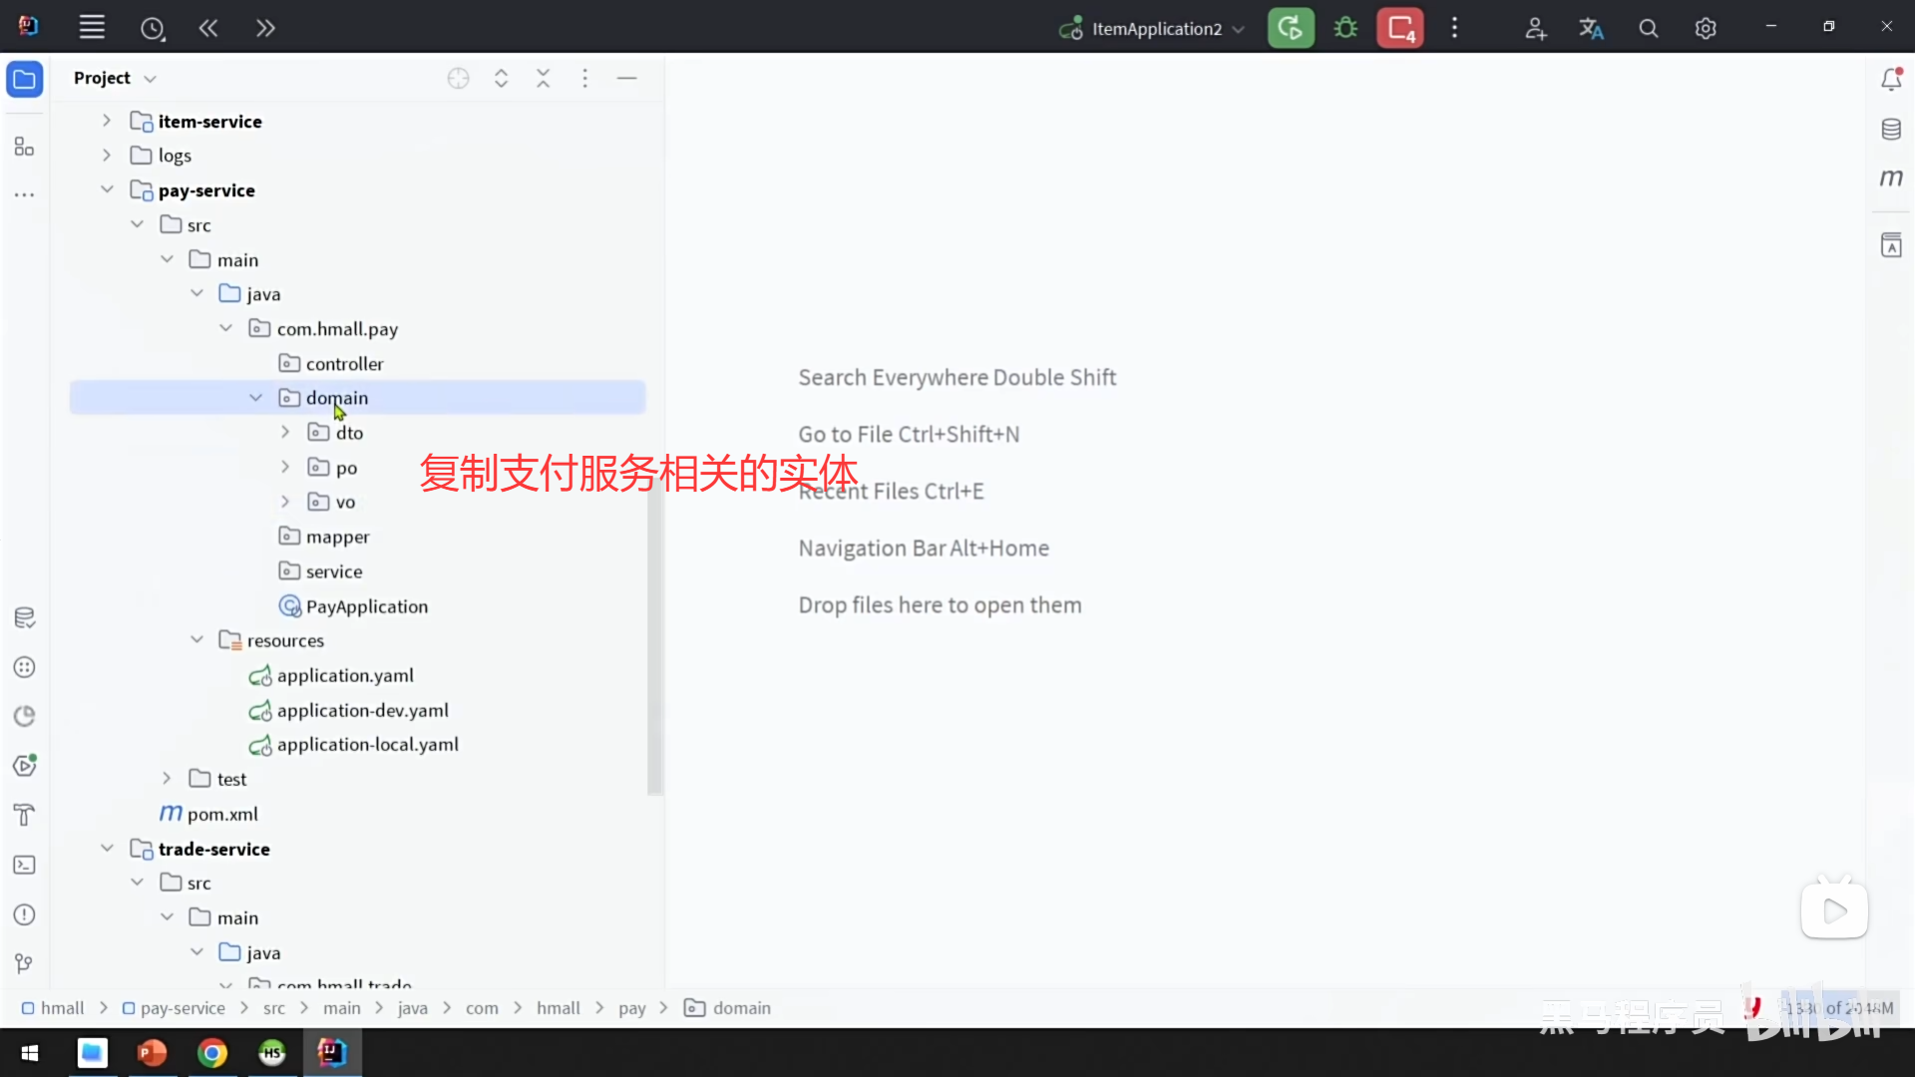Collapse the pay-service folder
The height and width of the screenshot is (1077, 1915).
click(107, 189)
